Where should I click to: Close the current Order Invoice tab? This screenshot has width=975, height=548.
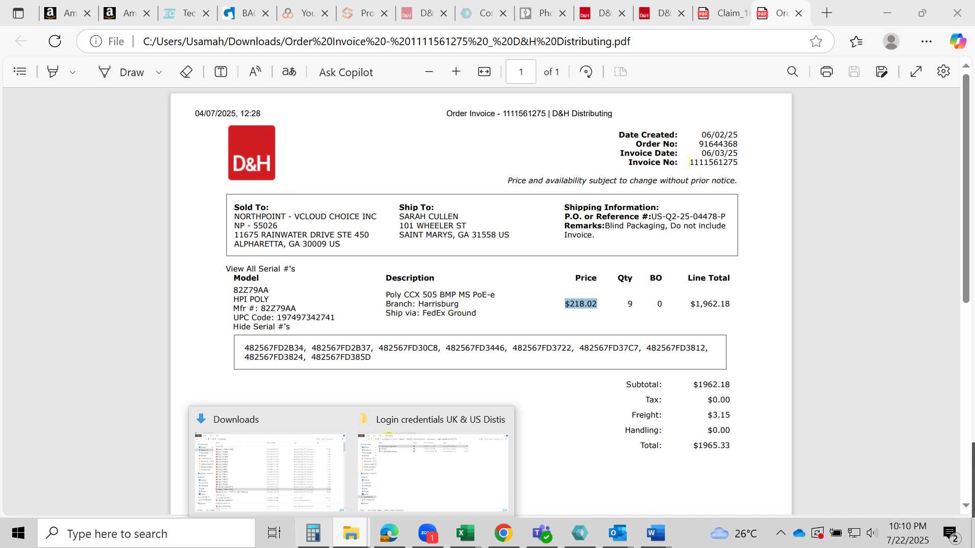pos(799,13)
